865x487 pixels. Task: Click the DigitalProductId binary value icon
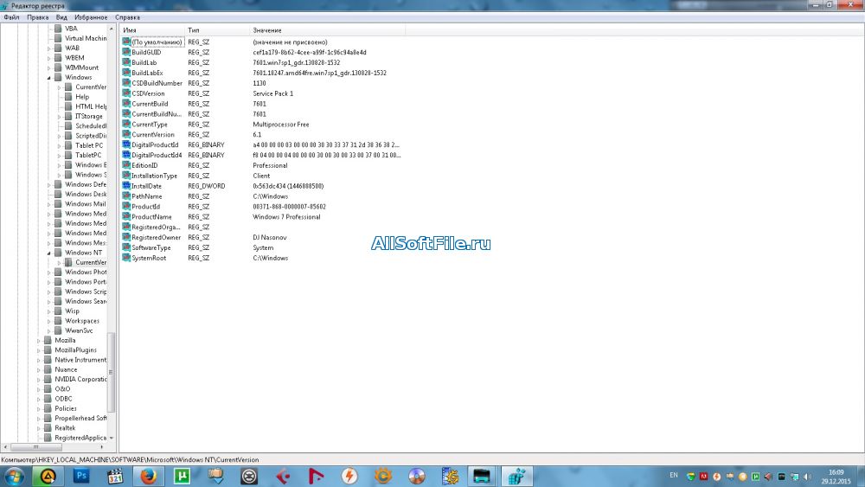tap(125, 145)
